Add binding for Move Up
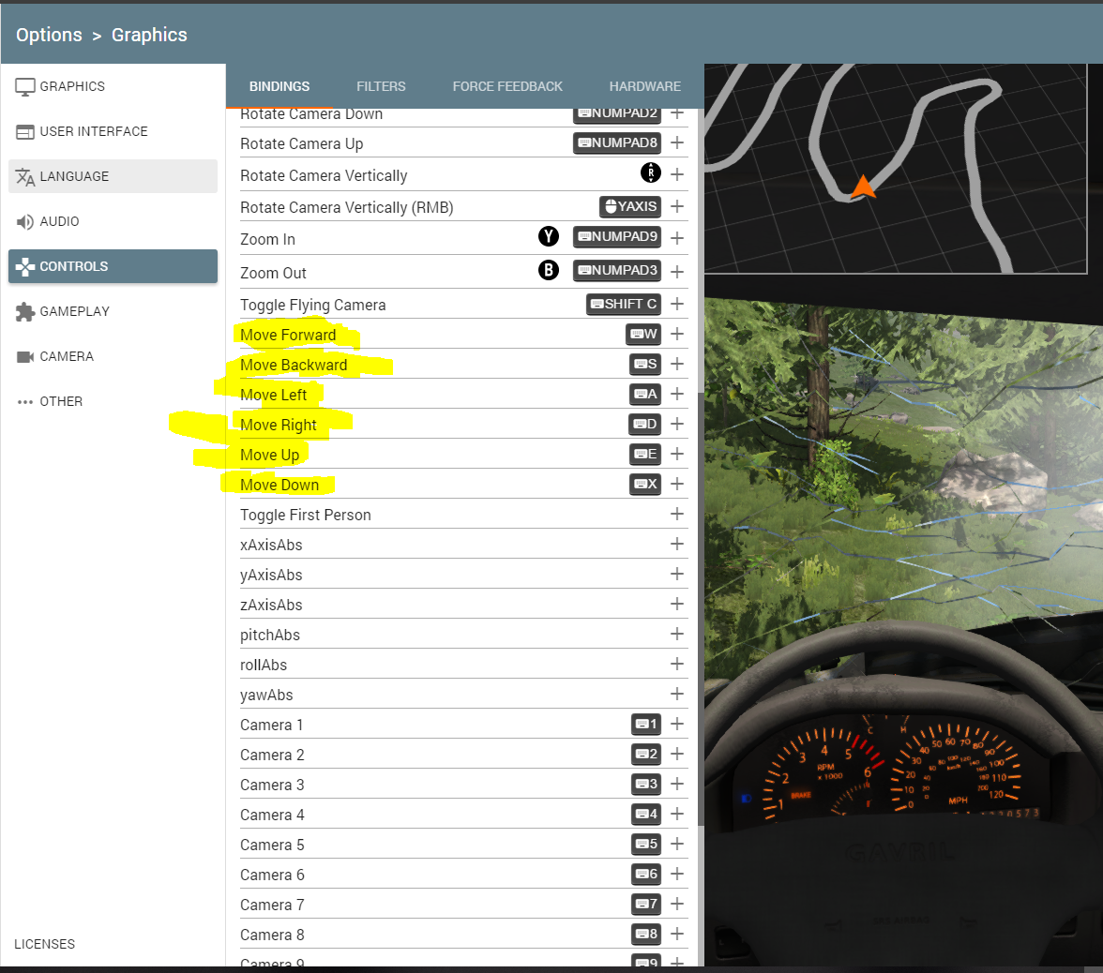Screen dimensions: 1103x973 677,454
